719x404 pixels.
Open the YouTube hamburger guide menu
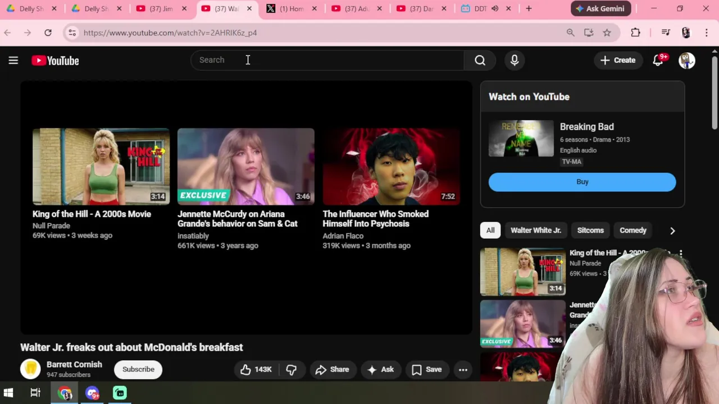(13, 61)
